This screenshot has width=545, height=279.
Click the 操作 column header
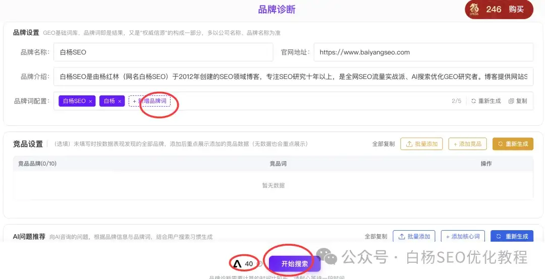click(486, 164)
